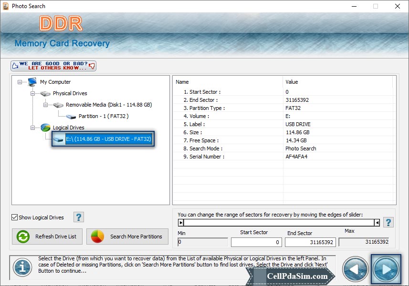Click the 'USB DRIVE' label value
This screenshot has height=286, width=409.
pos(298,124)
